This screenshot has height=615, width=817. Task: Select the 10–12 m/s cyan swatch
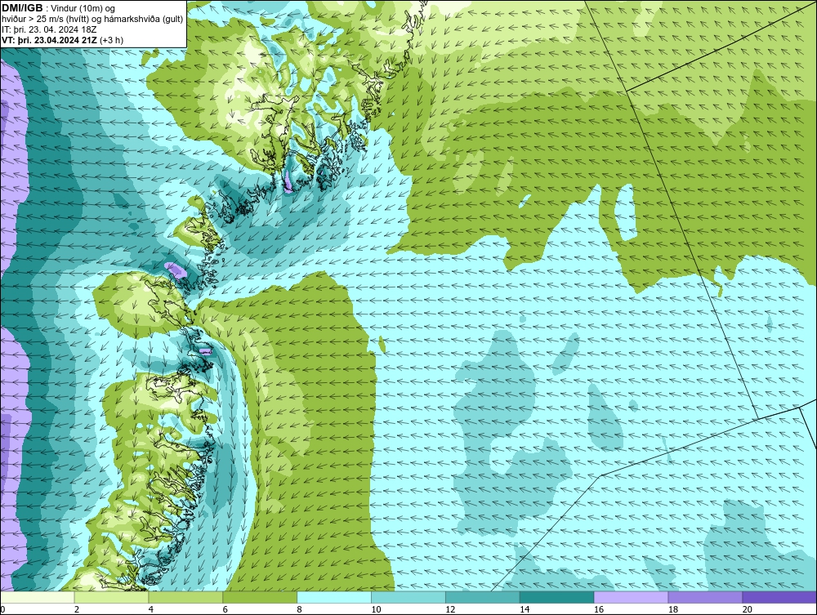coord(408,597)
